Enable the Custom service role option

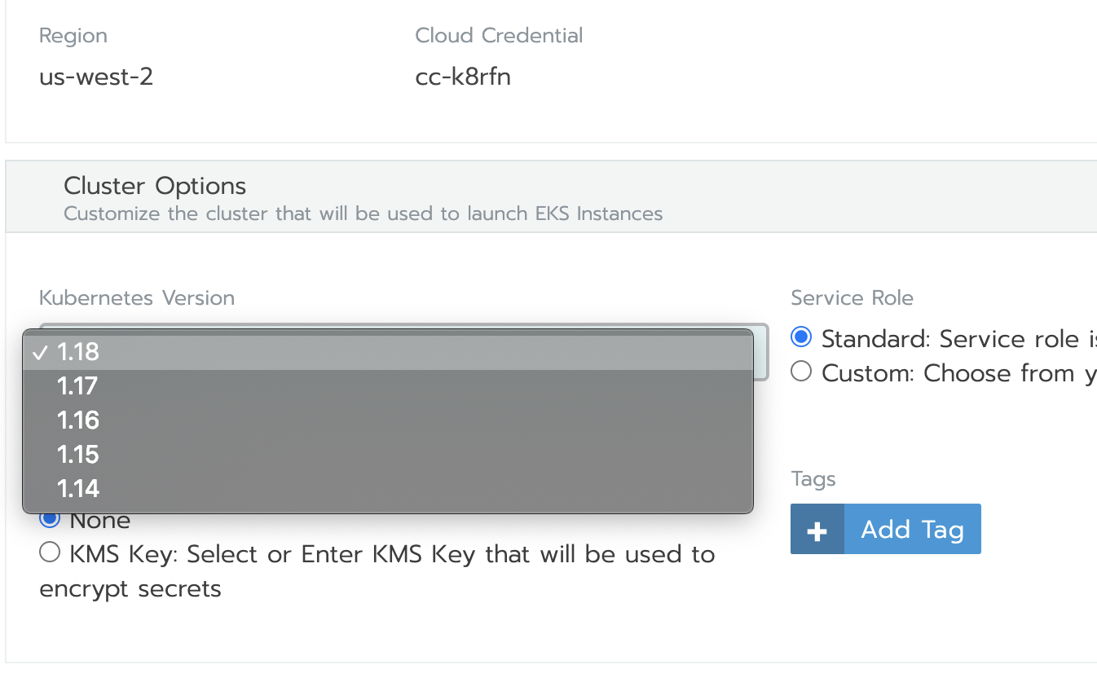click(x=800, y=371)
